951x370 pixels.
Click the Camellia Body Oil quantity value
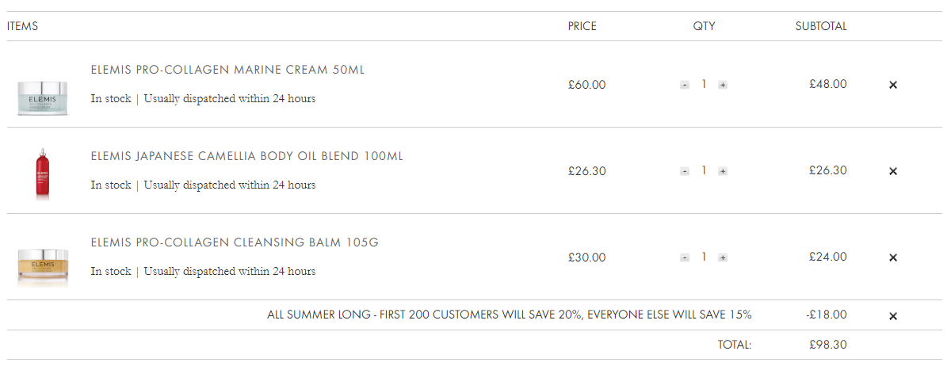pos(704,170)
